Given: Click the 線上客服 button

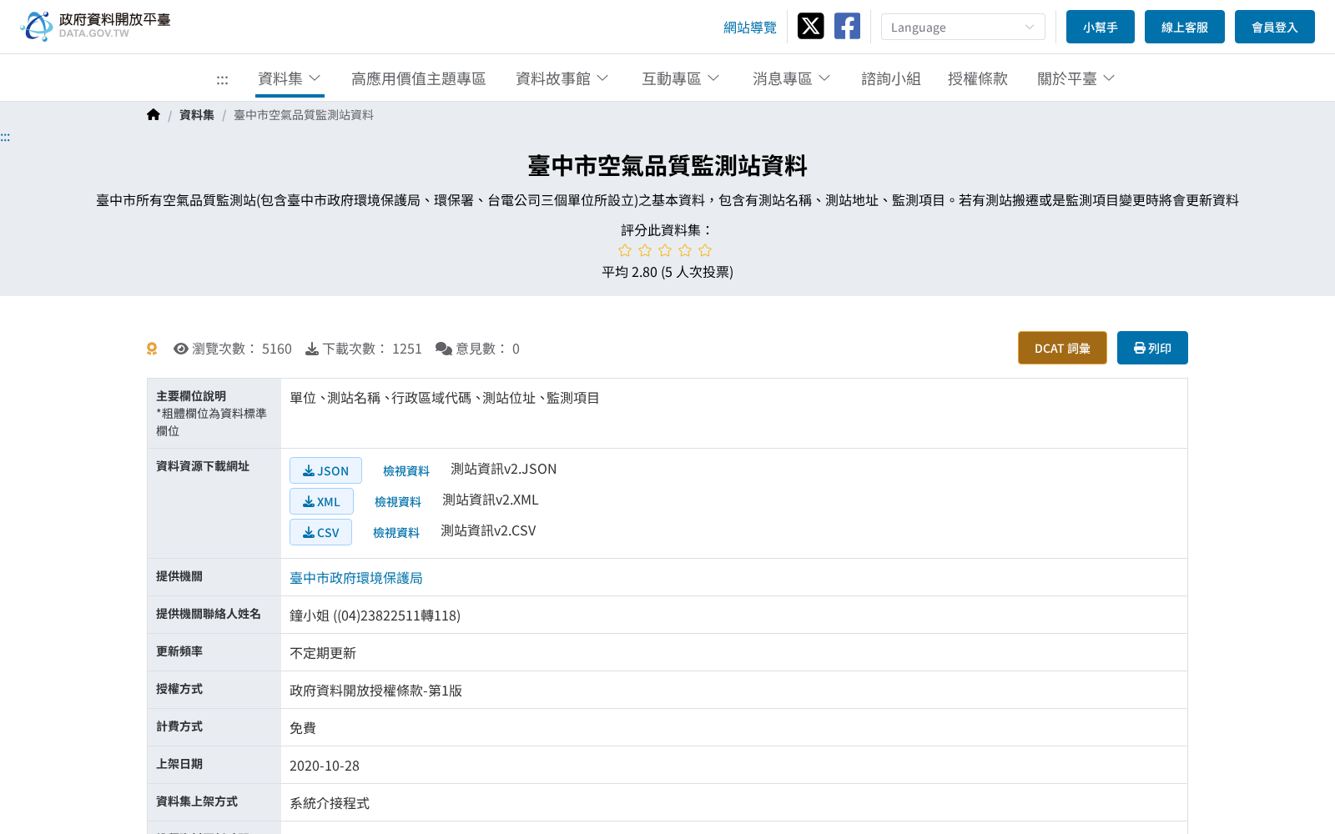Looking at the screenshot, I should (1185, 27).
